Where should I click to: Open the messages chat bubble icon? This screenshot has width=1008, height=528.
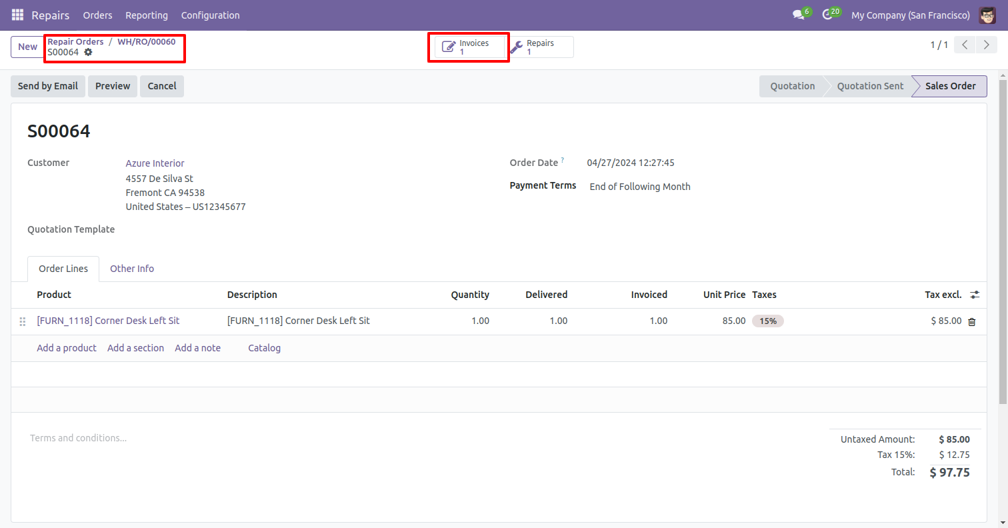798,15
